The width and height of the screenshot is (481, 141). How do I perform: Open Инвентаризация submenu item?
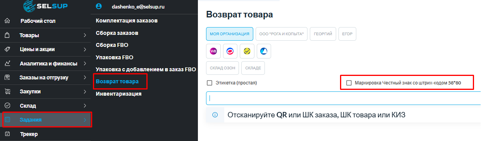click(x=118, y=94)
